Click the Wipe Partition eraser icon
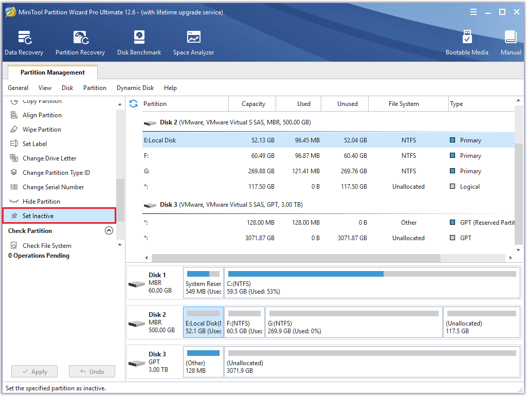 (x=14, y=130)
